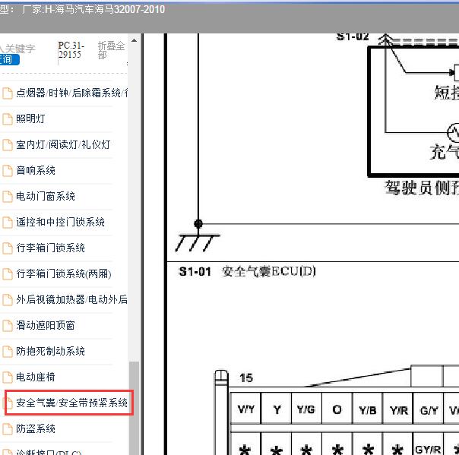Click the document icon beside 电动座椅
Image resolution: width=459 pixels, height=455 pixels.
pos(8,378)
